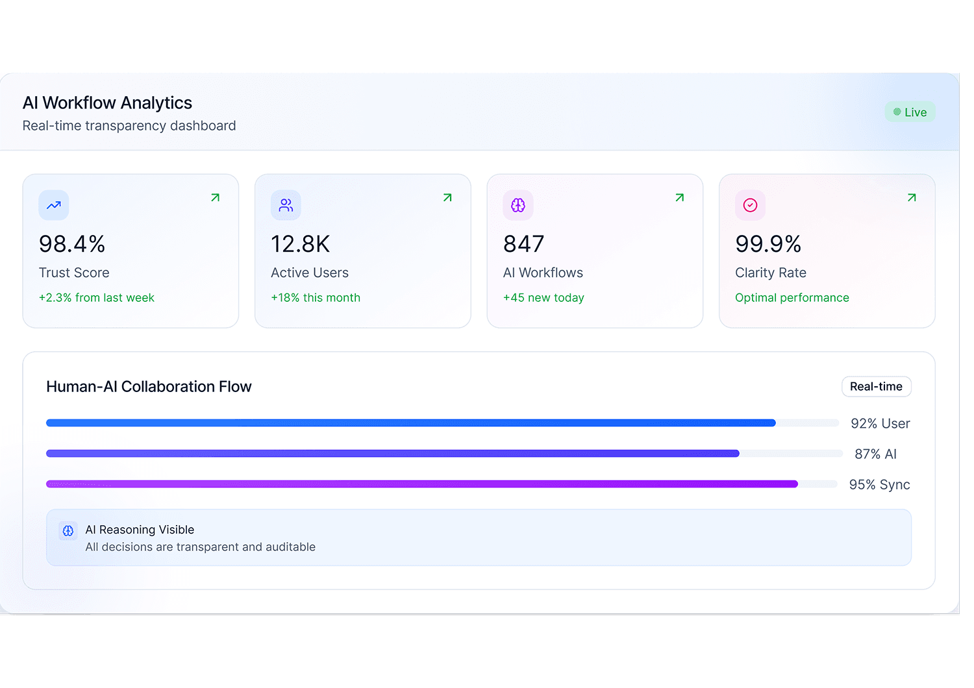
Task: Expand the Human-AI Collaboration Flow section
Action: click(149, 386)
